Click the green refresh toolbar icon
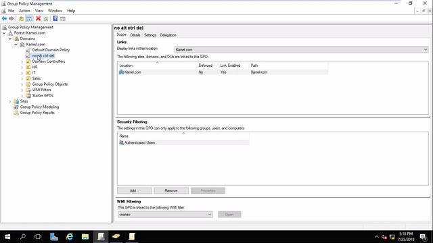The height and width of the screenshot is (243, 433). tap(46, 18)
